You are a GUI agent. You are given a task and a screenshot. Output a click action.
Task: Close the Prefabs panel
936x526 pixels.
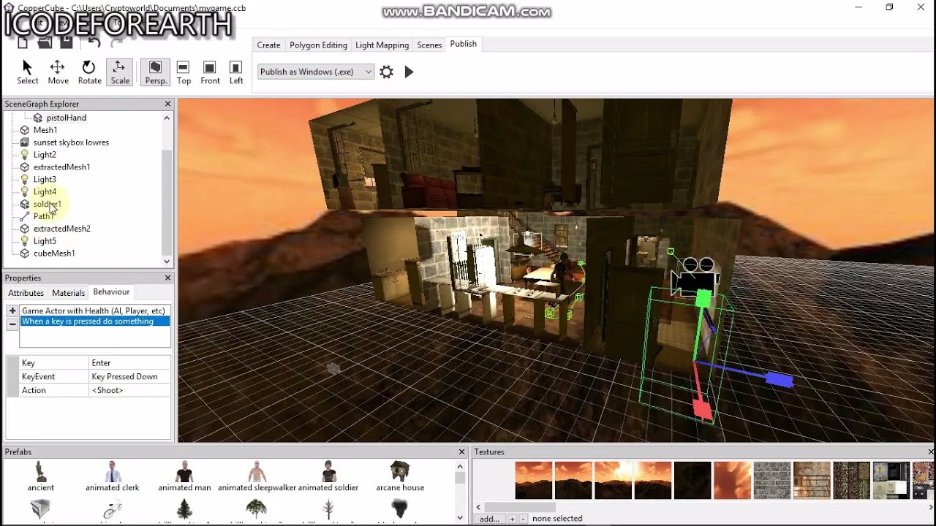pyautogui.click(x=461, y=452)
